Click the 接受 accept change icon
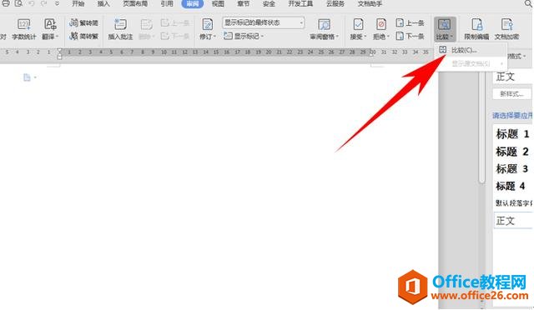Image resolution: width=534 pixels, height=310 pixels. (358, 24)
